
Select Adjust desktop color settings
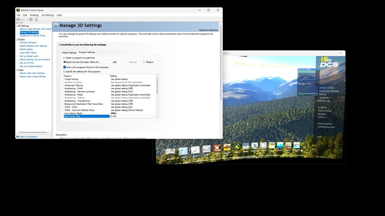click(x=33, y=46)
